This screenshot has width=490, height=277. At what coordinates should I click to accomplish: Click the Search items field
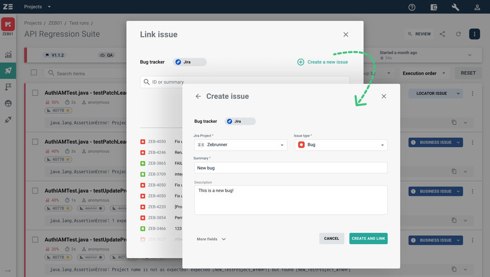tap(85, 73)
